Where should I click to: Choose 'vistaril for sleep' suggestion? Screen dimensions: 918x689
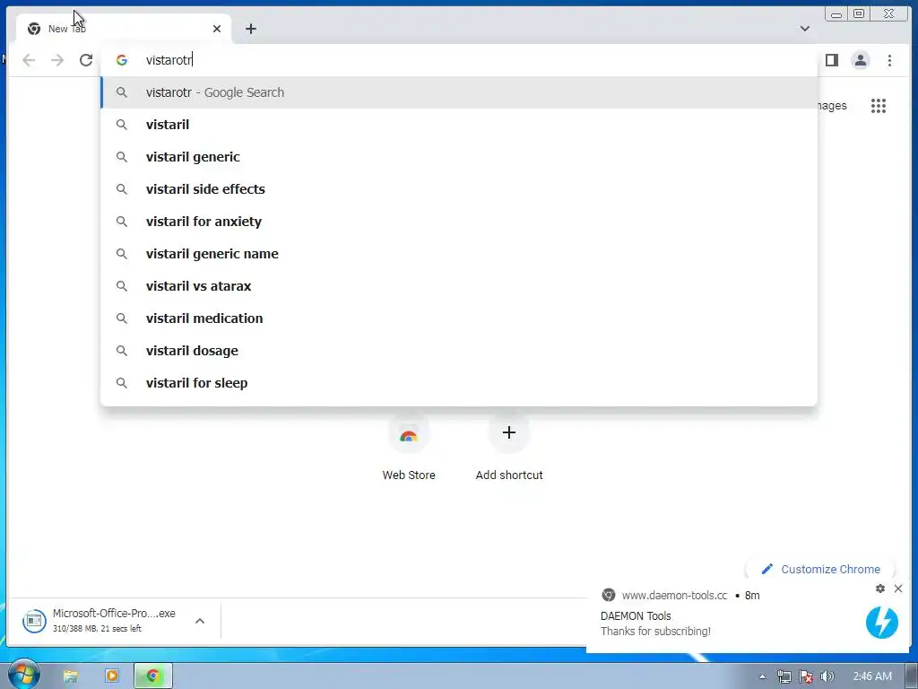pos(459,382)
